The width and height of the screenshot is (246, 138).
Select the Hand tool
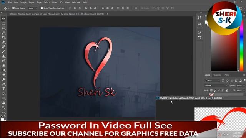3,103
